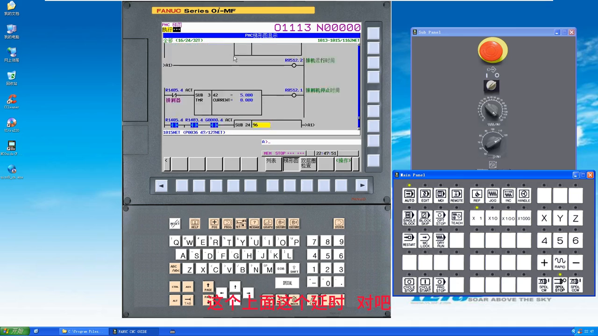The image size is (598, 336).
Task: Select EDIT mode on Main Panel
Action: click(x=425, y=195)
